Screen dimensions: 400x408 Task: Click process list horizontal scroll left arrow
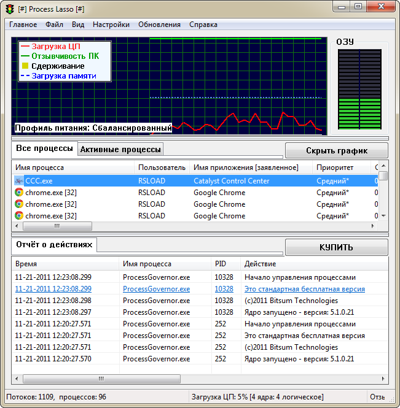tap(17, 226)
